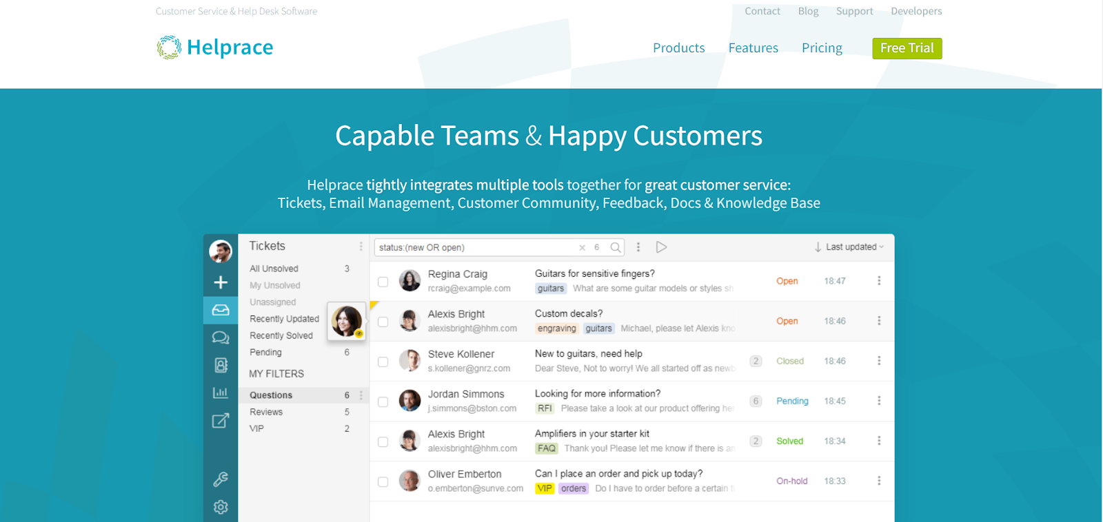The height and width of the screenshot is (522, 1103).
Task: Click the FAQ tag
Action: (x=547, y=448)
